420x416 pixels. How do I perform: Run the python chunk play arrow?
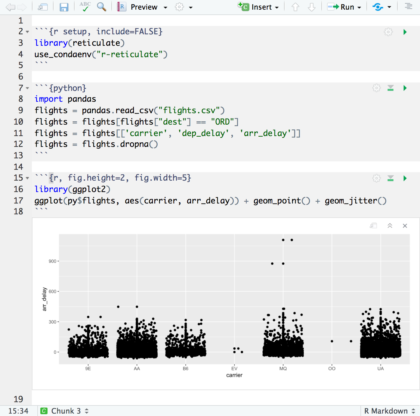tap(405, 88)
